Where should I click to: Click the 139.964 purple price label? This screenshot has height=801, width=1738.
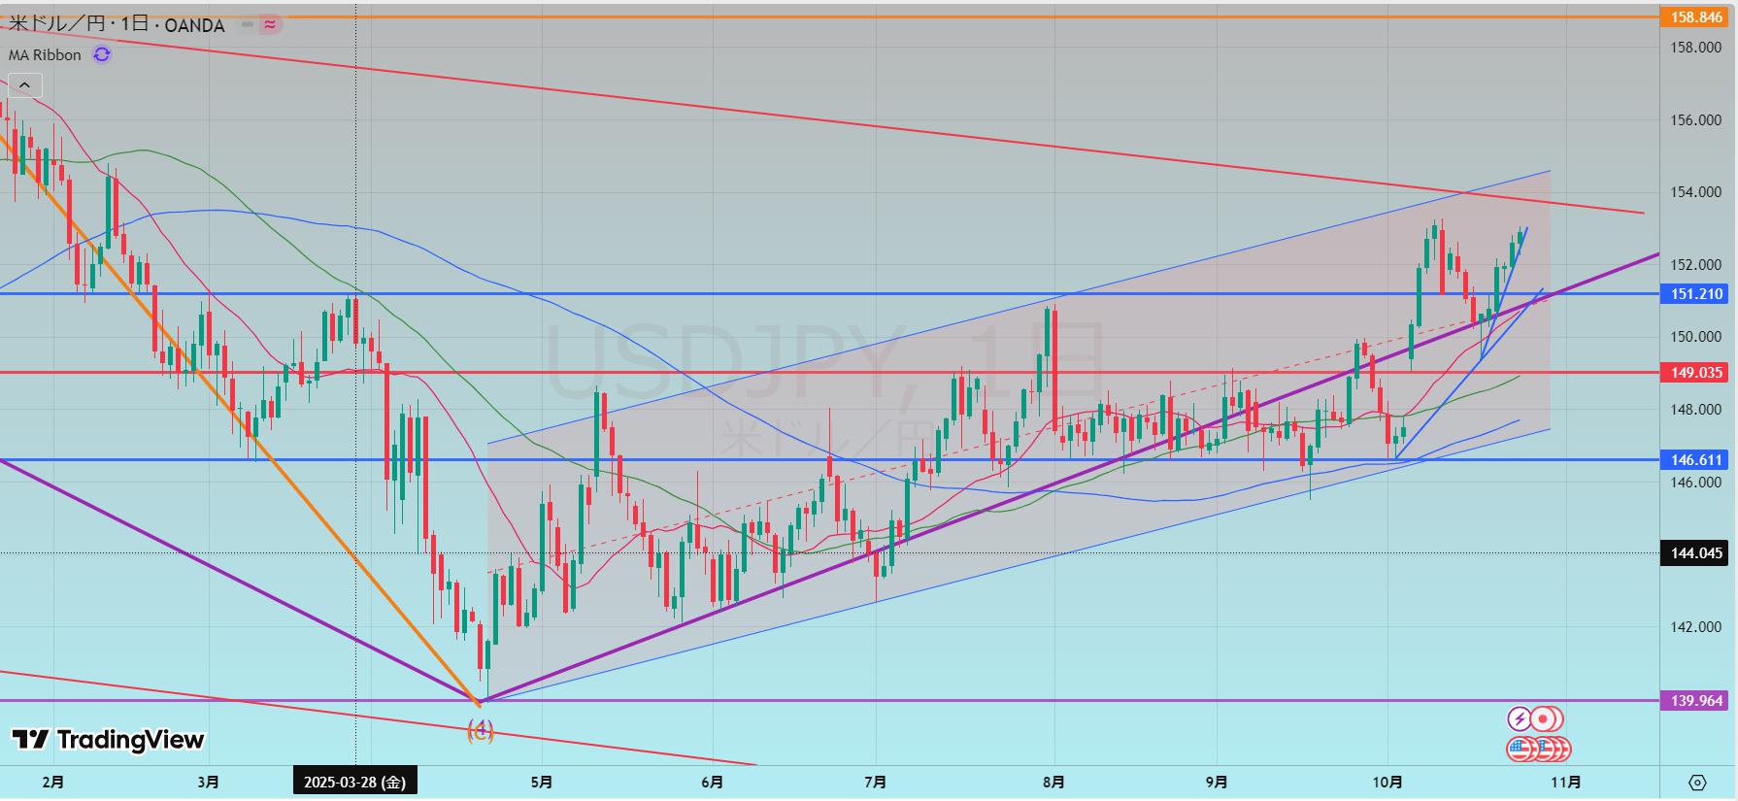[1696, 700]
